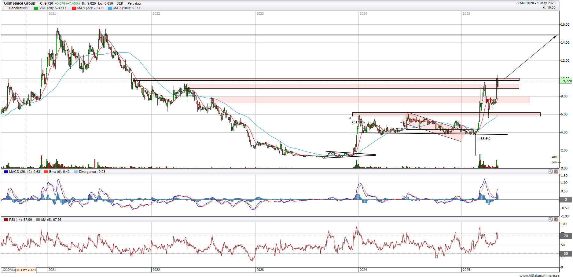Click the 2023 label on bottom time axis
Viewport: 573px width, 277px height.
click(260, 270)
